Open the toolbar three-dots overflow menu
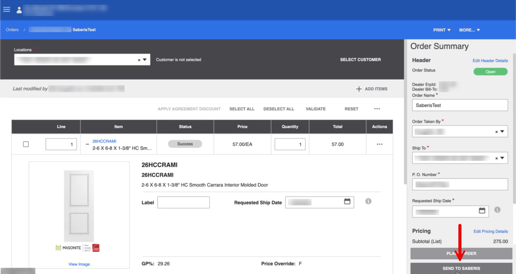Viewport: 516px width, 274px height. click(377, 109)
